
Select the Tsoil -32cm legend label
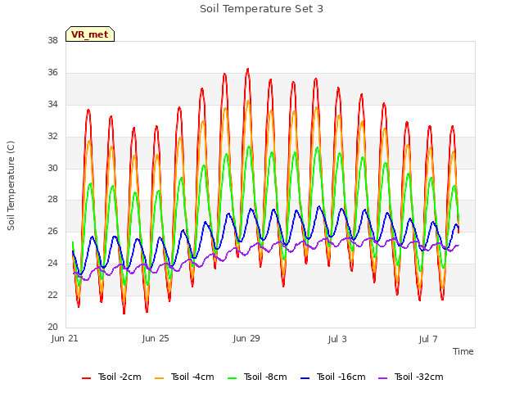point(418,377)
